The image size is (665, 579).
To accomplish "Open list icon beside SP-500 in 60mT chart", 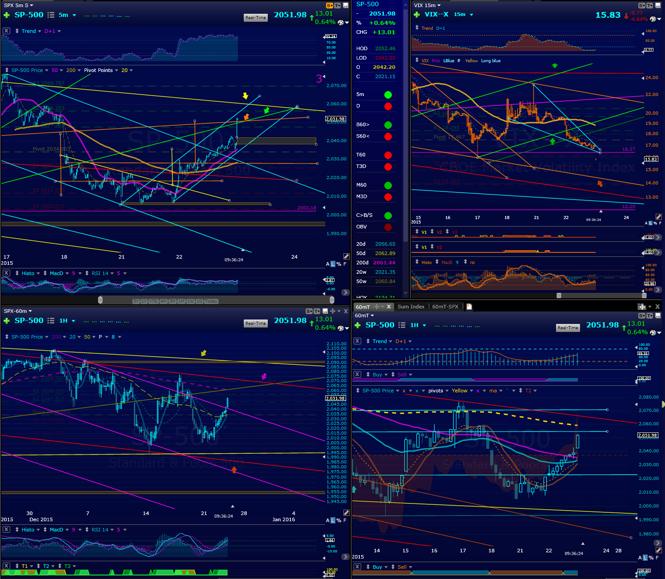I will (402, 325).
